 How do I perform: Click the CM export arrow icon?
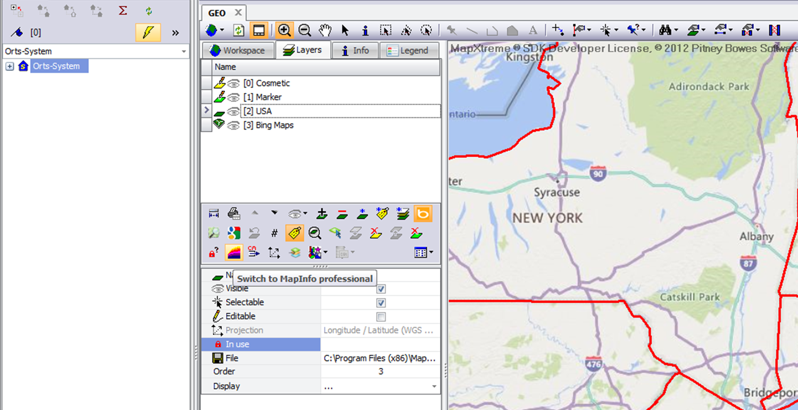(x=254, y=252)
